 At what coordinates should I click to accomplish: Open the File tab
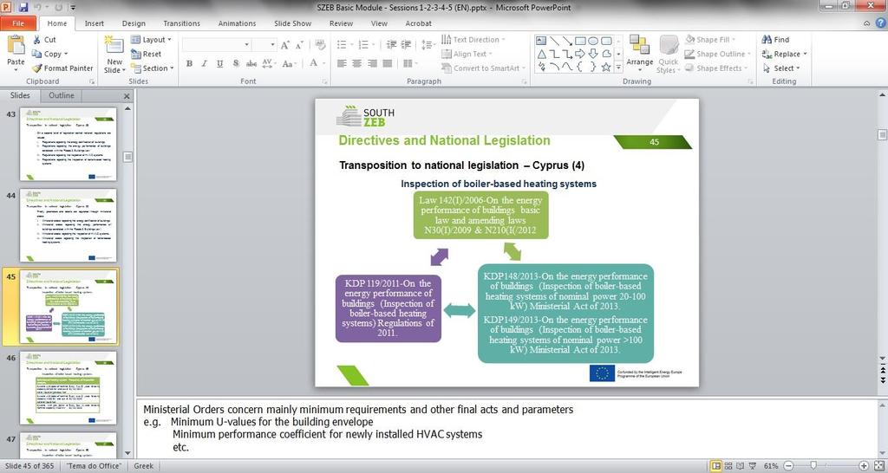18,23
